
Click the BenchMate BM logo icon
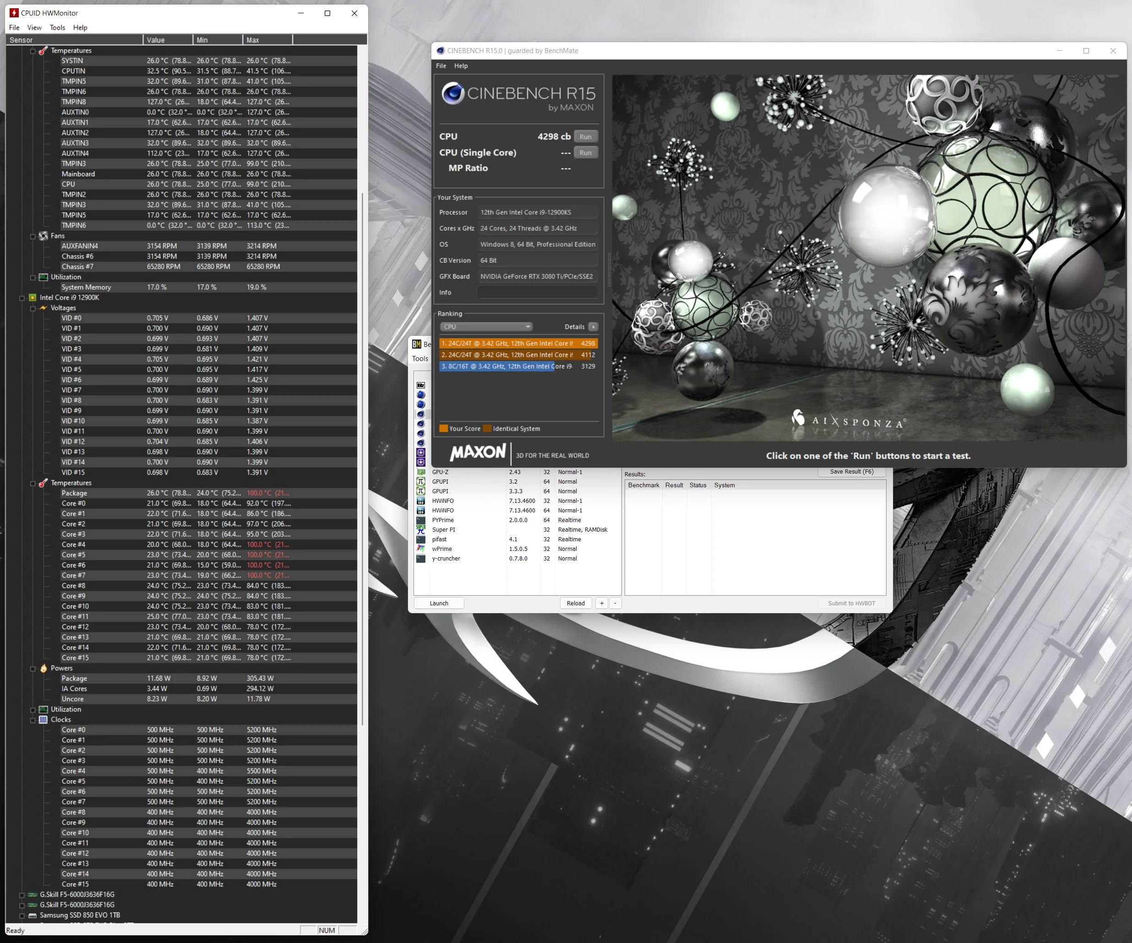coord(417,344)
